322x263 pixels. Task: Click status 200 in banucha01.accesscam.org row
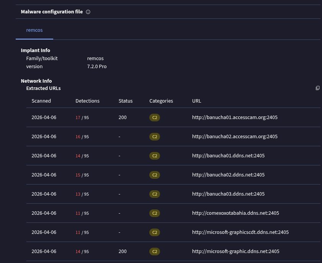pyautogui.click(x=123, y=118)
